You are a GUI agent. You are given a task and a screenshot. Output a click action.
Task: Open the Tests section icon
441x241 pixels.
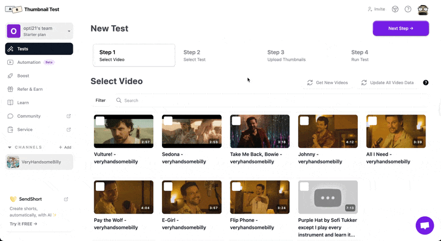point(10,49)
